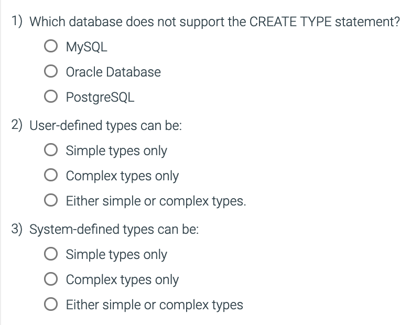Viewport: 411px width, 325px height.
Task: Select 'Either simple or complex types.' radio in question 2
Action: click(x=51, y=200)
